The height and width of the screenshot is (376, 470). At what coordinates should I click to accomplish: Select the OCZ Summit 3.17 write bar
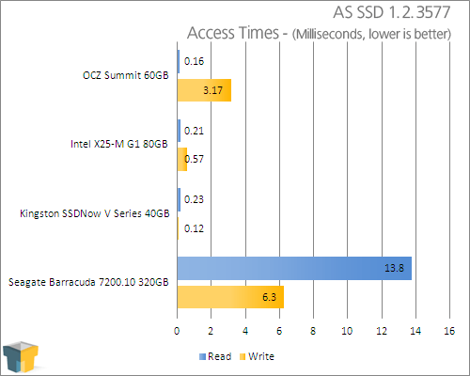coord(204,90)
